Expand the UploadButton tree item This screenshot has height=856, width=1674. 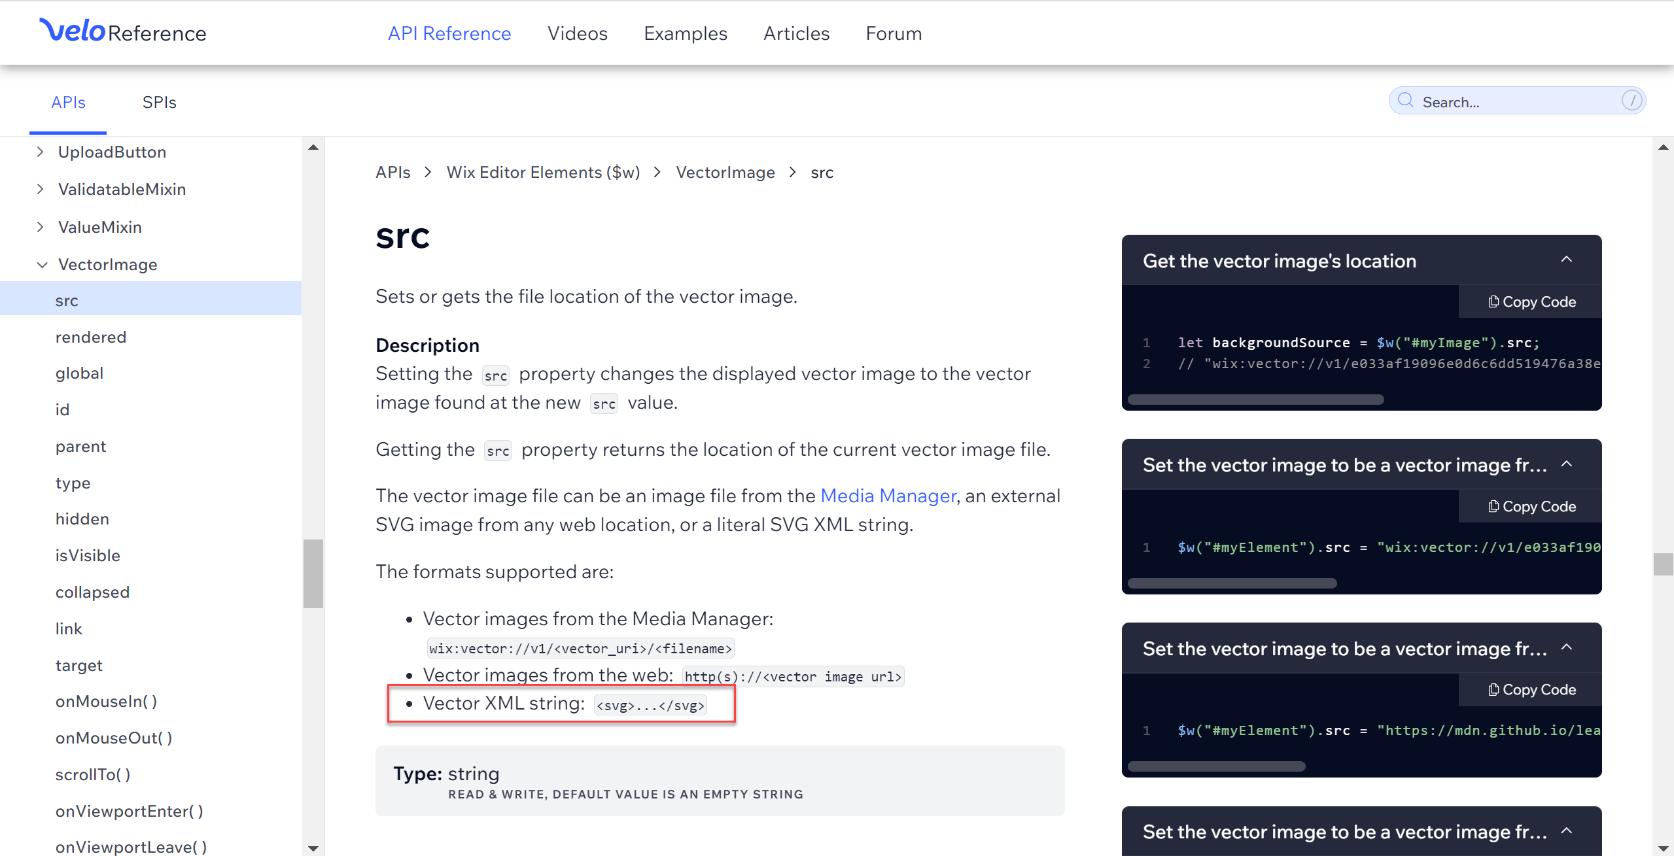(x=41, y=152)
